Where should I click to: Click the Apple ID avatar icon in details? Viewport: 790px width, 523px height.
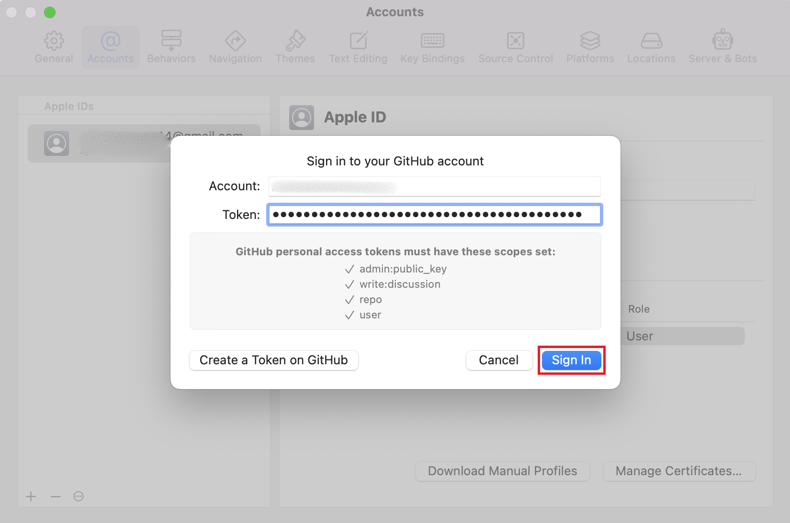[302, 118]
